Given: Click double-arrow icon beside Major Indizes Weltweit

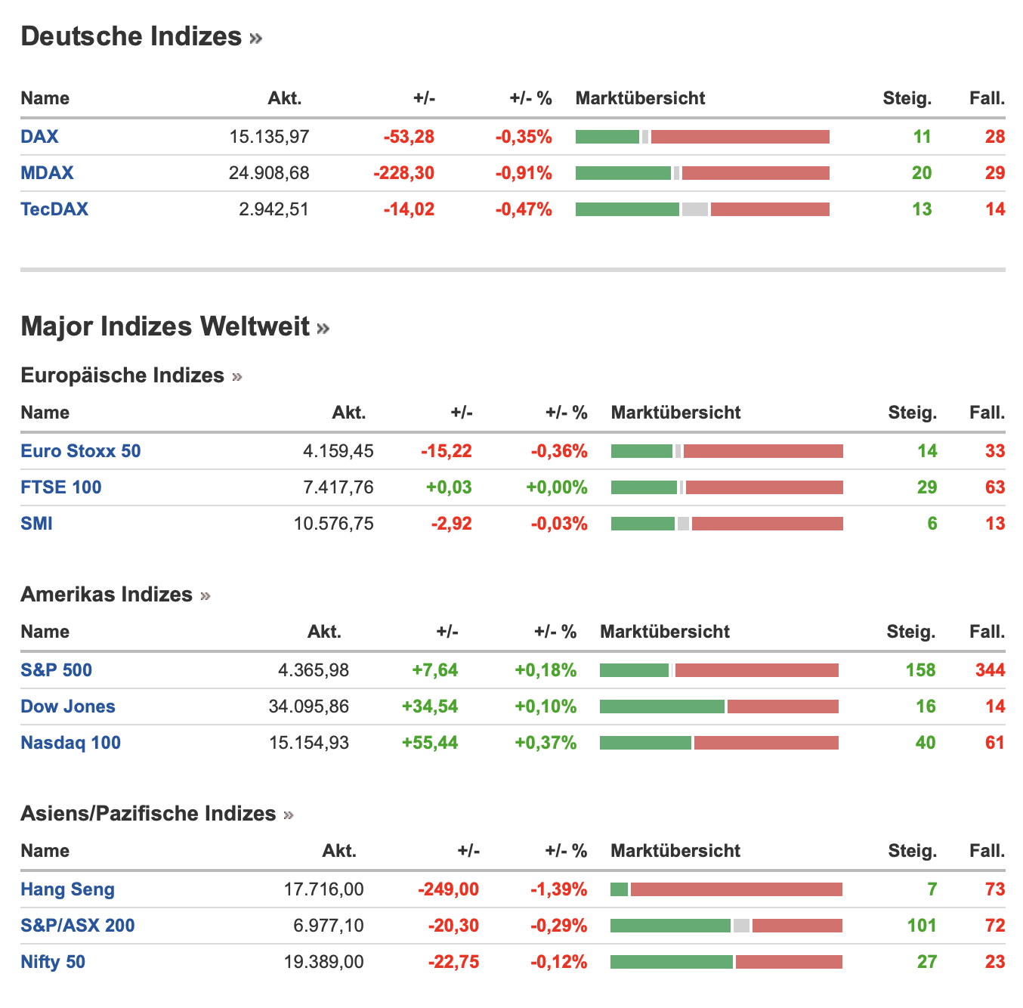Looking at the screenshot, I should (x=323, y=329).
